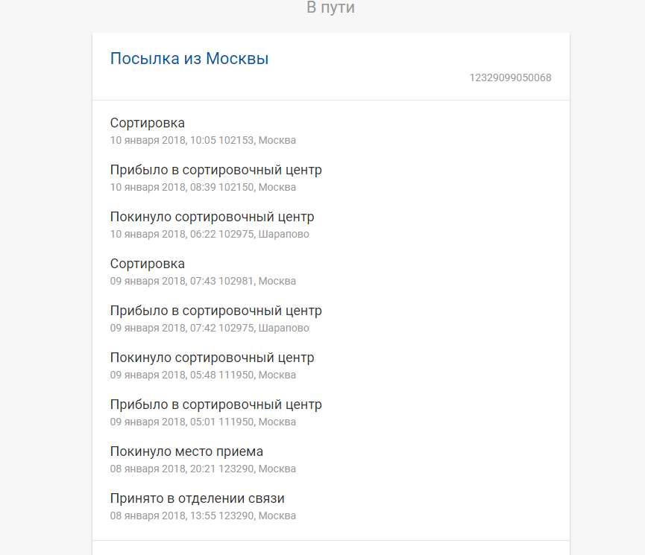Click 'Сортировка' entry dated 09 января
645x555 pixels.
click(x=148, y=264)
